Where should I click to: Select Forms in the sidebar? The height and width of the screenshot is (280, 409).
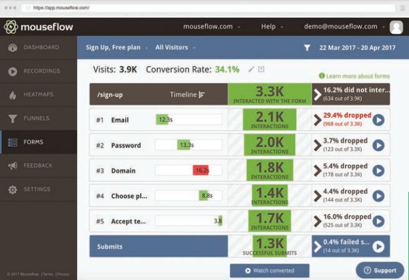(x=38, y=142)
